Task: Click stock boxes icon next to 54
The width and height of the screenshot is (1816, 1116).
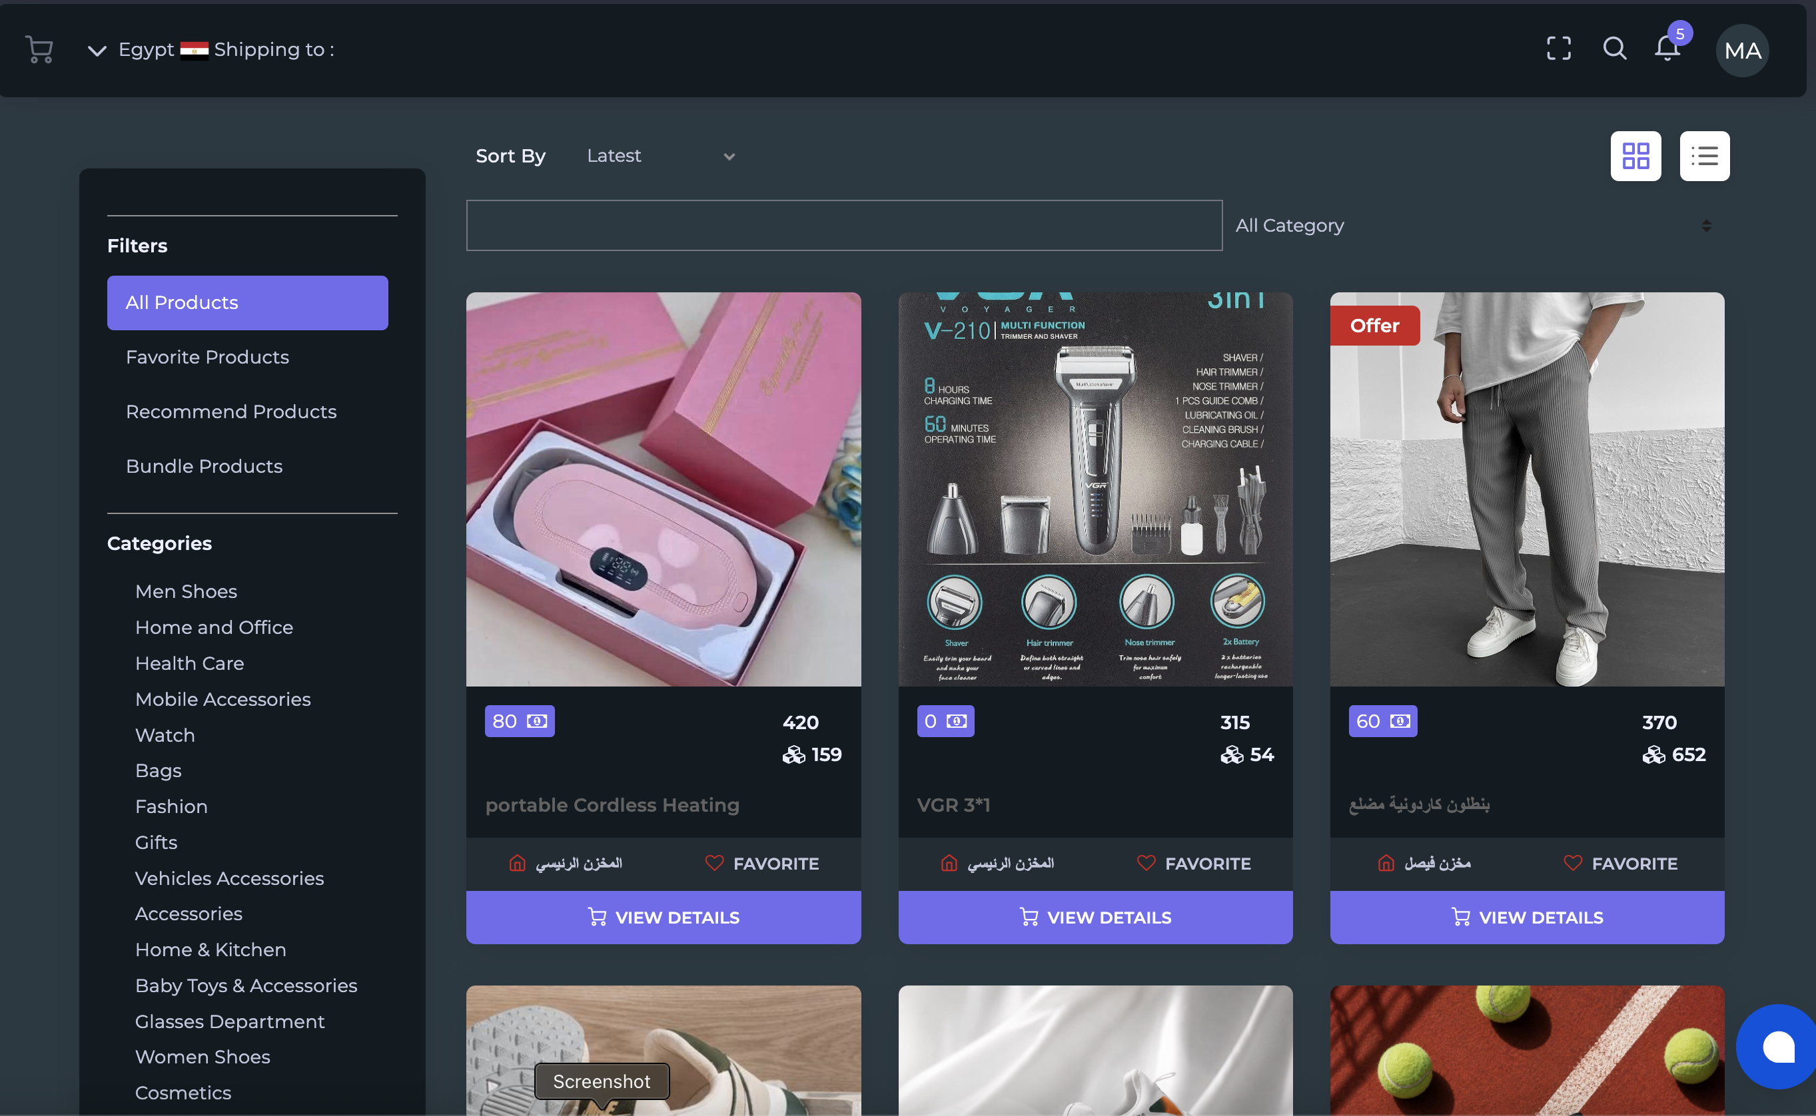Action: (x=1231, y=754)
